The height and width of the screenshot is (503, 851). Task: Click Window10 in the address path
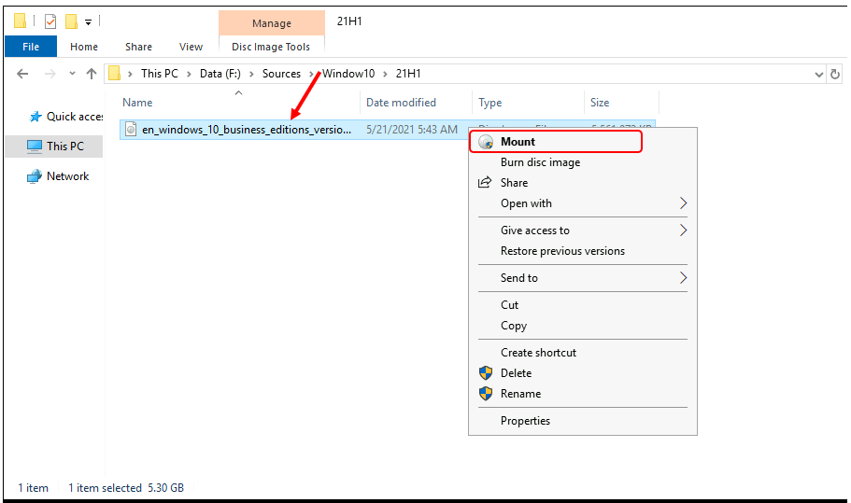[348, 74]
